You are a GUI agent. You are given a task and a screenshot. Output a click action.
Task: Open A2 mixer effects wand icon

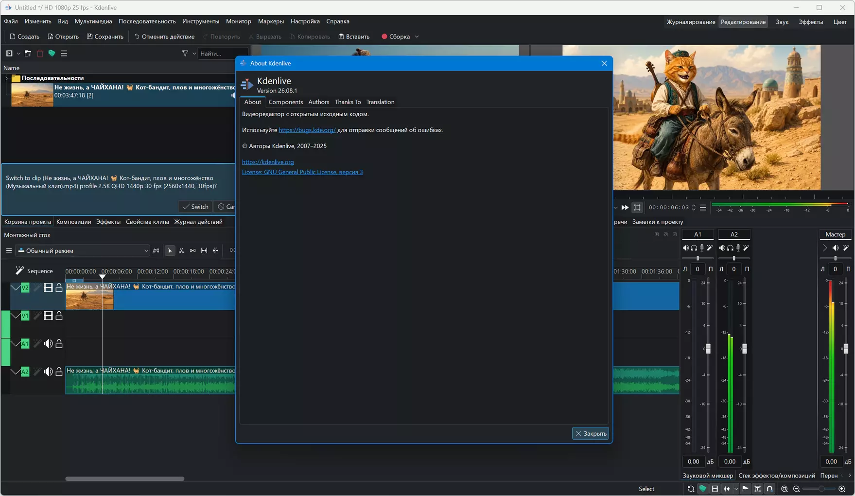point(746,248)
